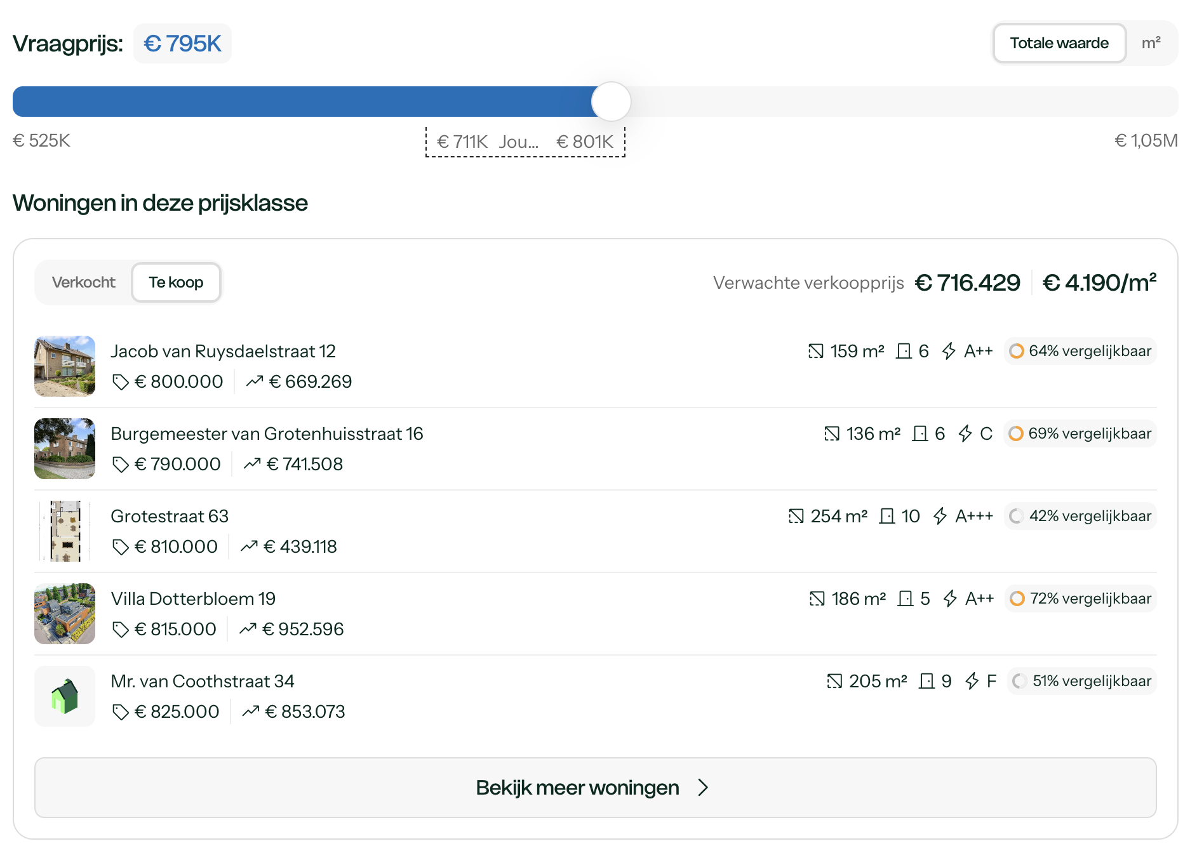This screenshot has width=1190, height=853.
Task: Select the Te koop toggle
Action: click(x=176, y=282)
